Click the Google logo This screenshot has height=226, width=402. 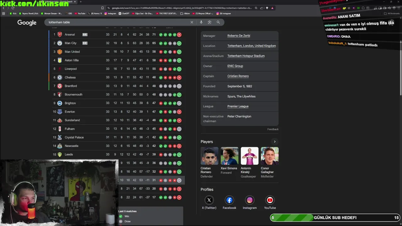click(x=27, y=23)
